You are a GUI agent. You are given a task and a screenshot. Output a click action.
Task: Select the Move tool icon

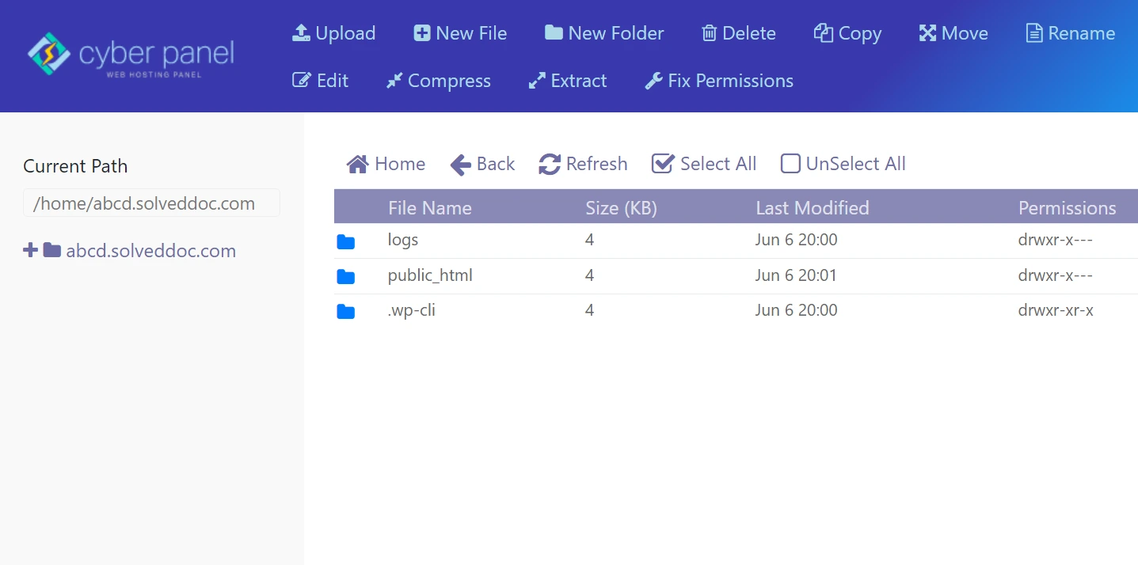coord(927,33)
